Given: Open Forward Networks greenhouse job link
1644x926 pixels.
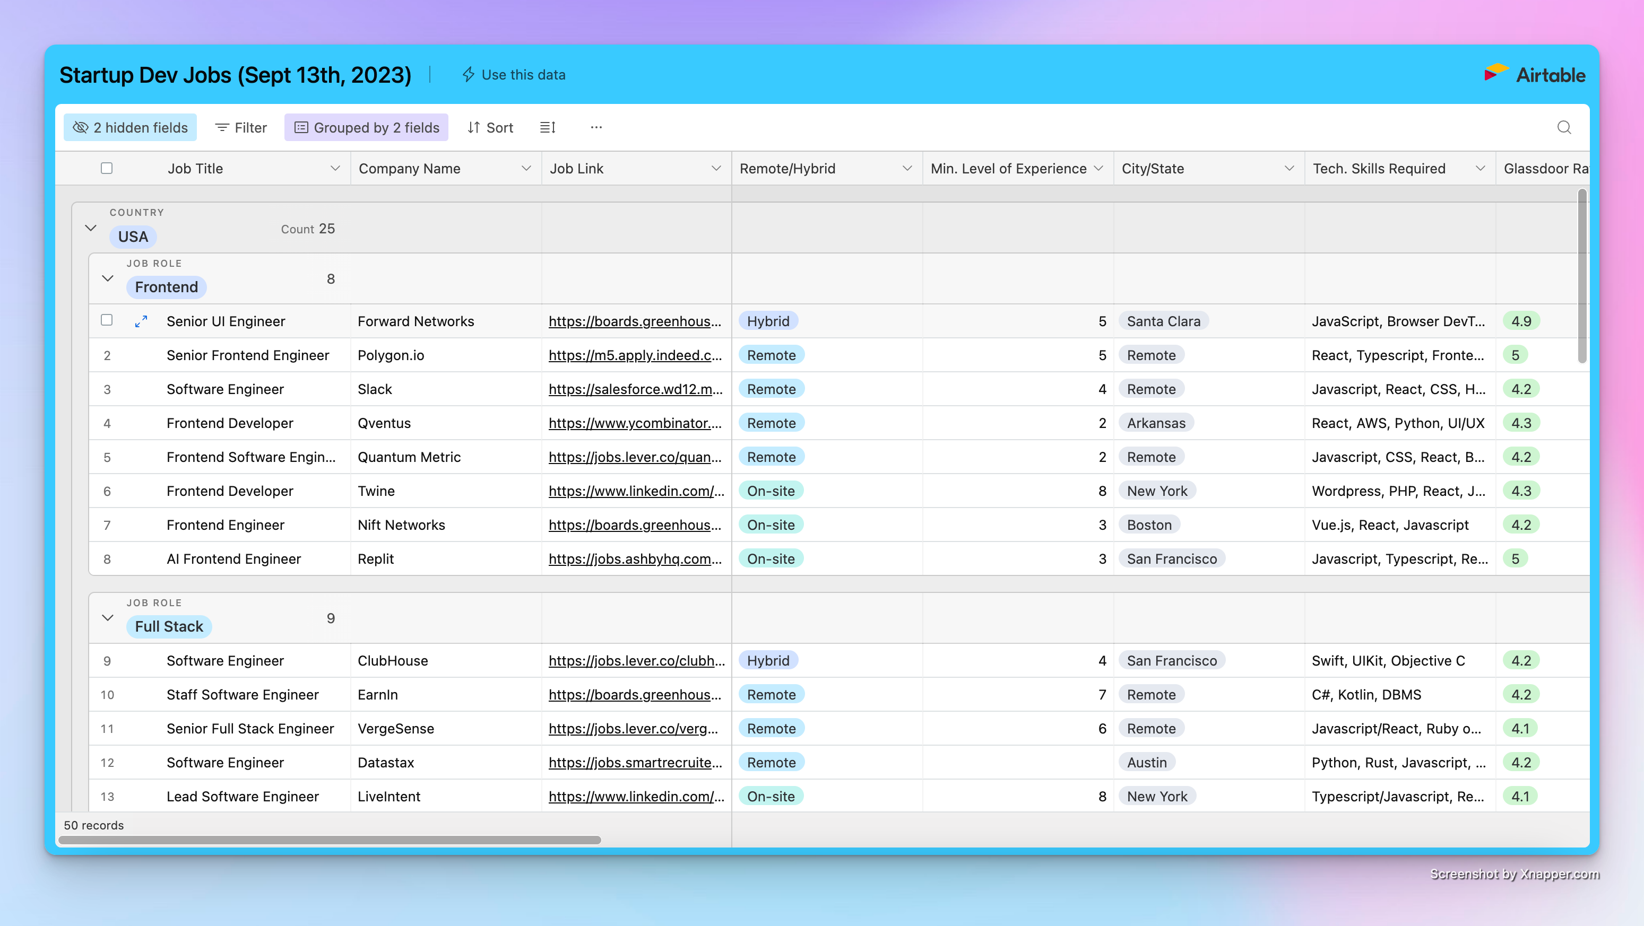Looking at the screenshot, I should (635, 321).
